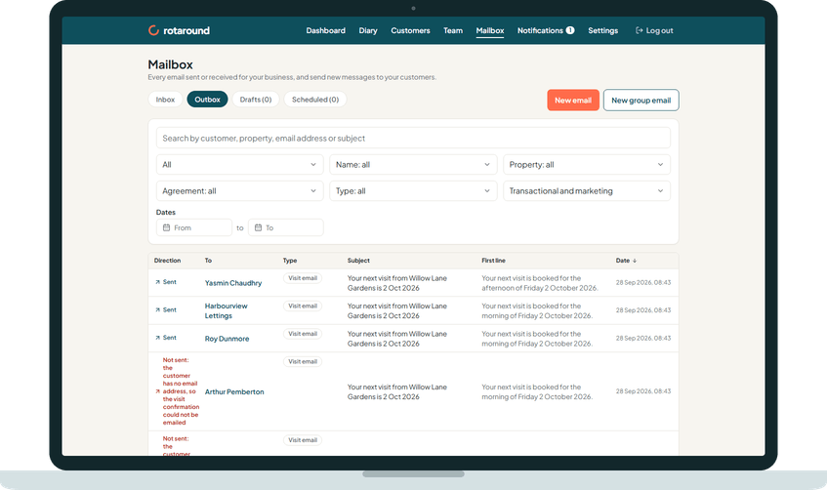
Task: Select the Mailbox nav item
Action: click(490, 30)
